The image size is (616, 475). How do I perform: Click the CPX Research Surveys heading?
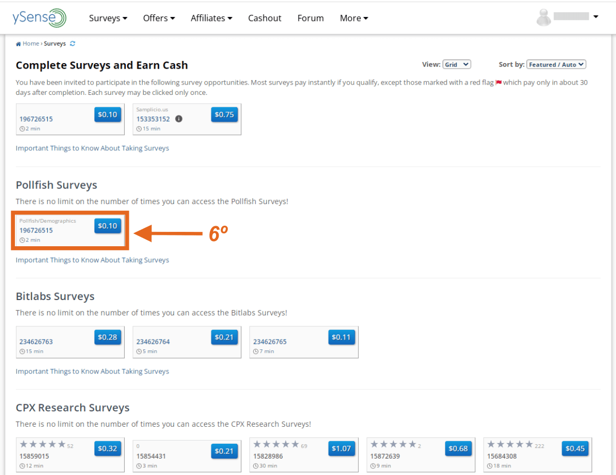click(x=73, y=408)
